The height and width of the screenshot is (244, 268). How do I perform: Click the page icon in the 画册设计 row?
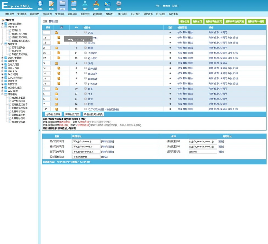pyautogui.click(x=59, y=78)
